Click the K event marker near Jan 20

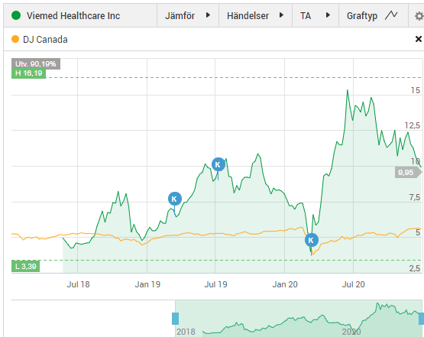311,240
